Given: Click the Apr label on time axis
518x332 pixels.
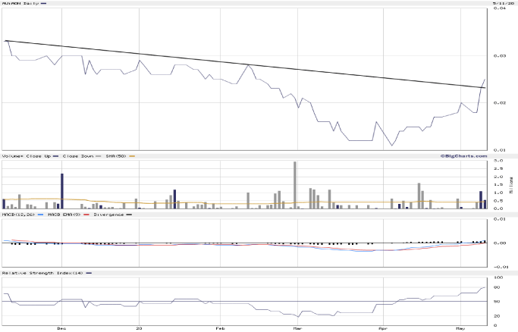Looking at the screenshot, I should pyautogui.click(x=383, y=328).
